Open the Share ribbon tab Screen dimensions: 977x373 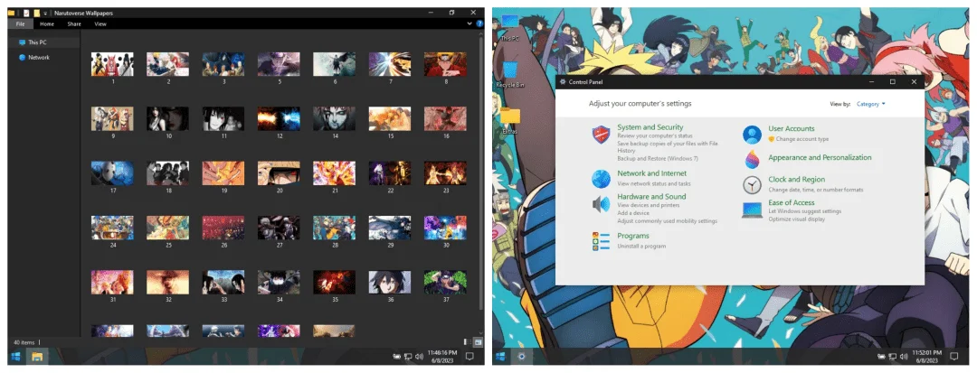[x=74, y=23]
